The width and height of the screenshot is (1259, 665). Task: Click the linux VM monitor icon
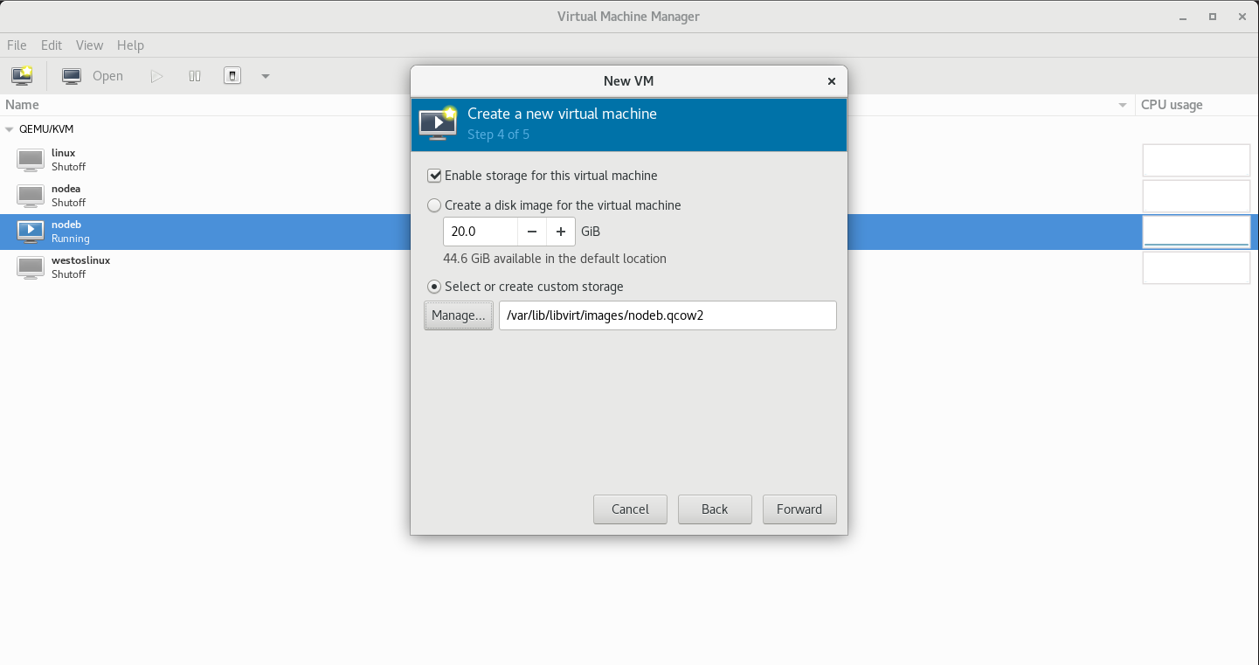pyautogui.click(x=31, y=160)
